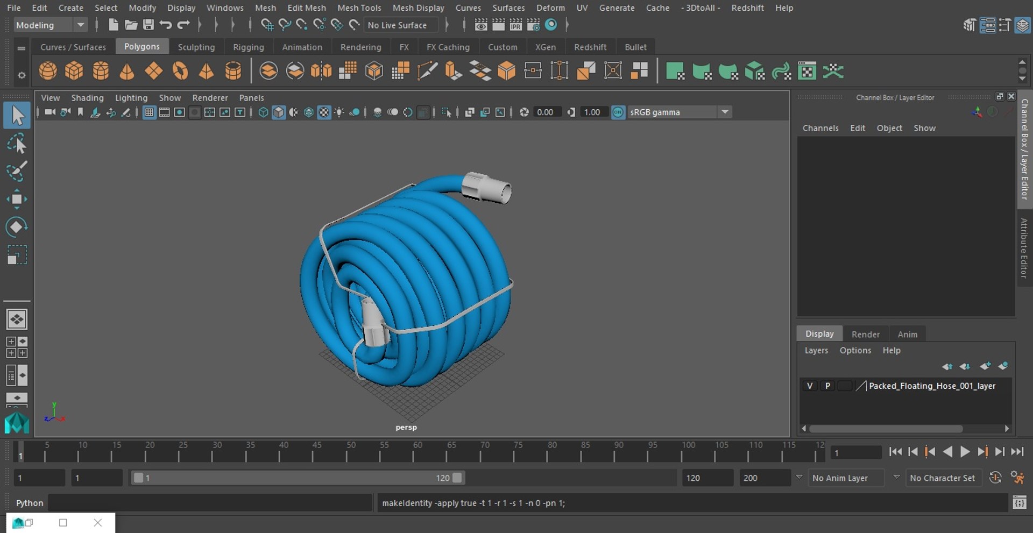Switch to the Render layer tab
This screenshot has width=1033, height=533.
(866, 334)
